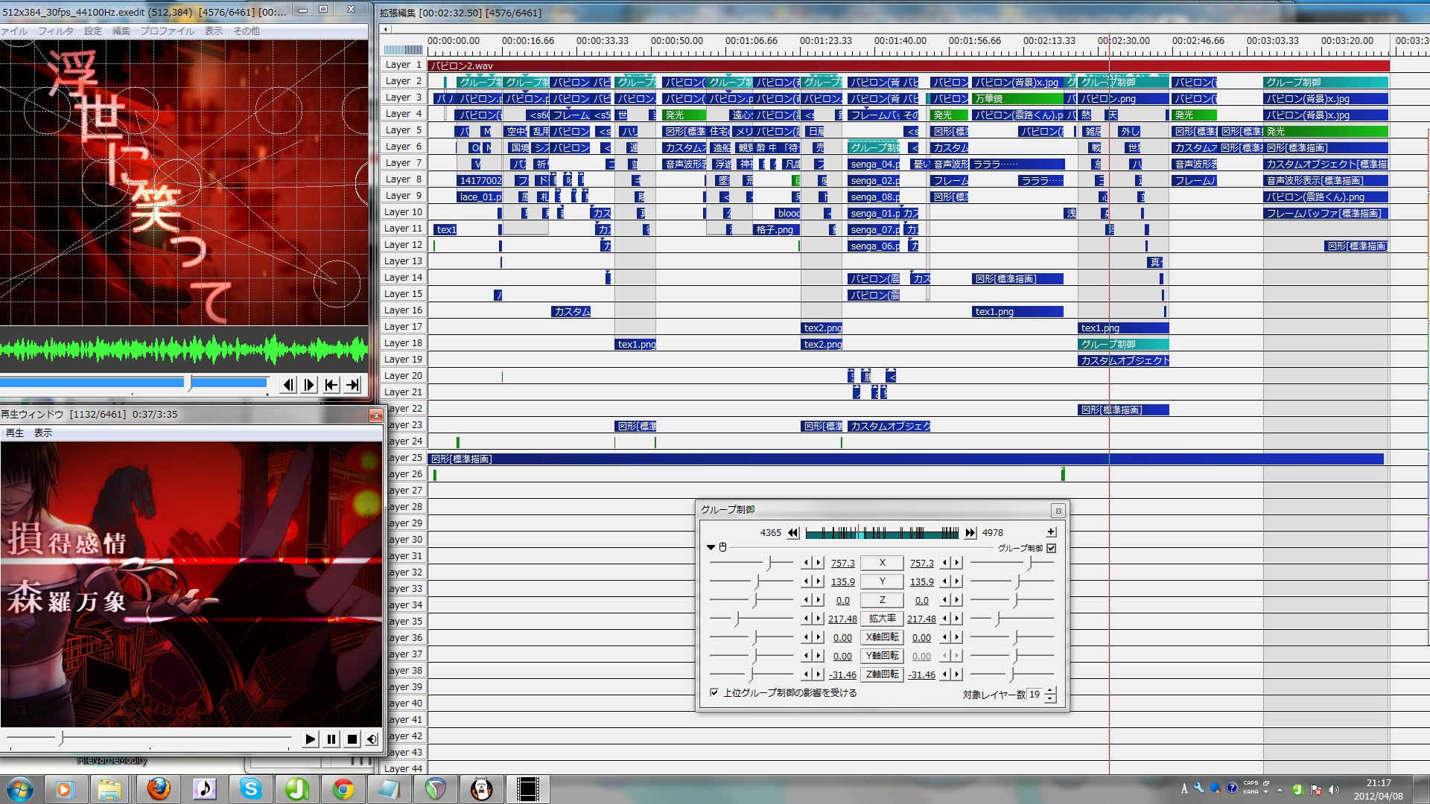The image size is (1430, 804).
Task: Step forward one frame in main window
Action: 309,385
